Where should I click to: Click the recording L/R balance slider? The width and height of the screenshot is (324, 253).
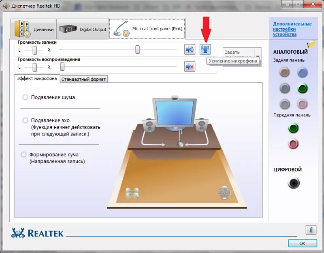point(34,50)
